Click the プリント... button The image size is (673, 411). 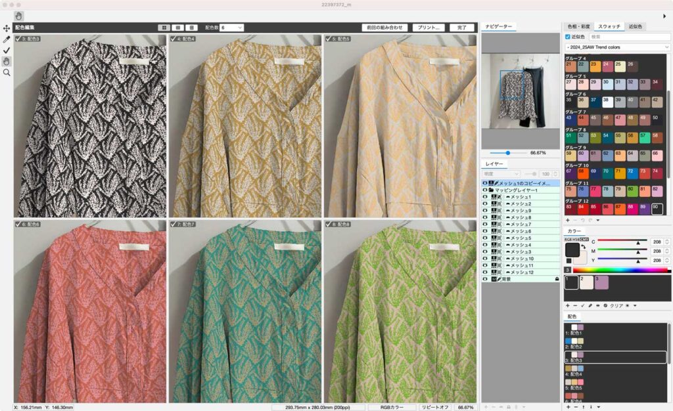pyautogui.click(x=429, y=28)
